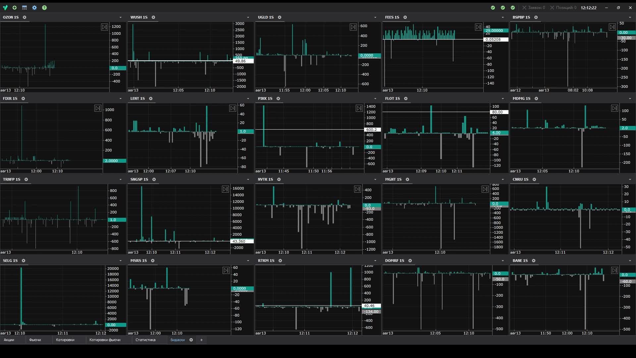Jump to latest data on FEES chart
This screenshot has width=636, height=358.
click(x=478, y=27)
